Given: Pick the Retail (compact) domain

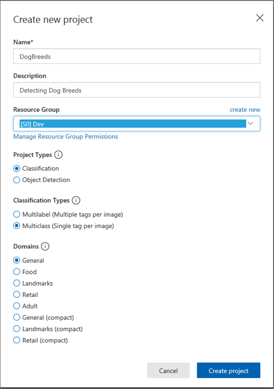Looking at the screenshot, I should pos(17,340).
